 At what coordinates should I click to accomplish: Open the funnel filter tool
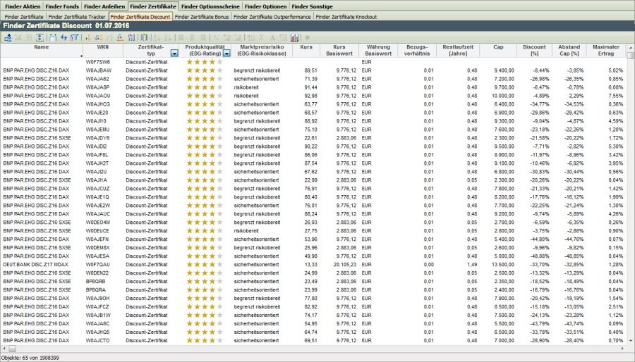74,37
